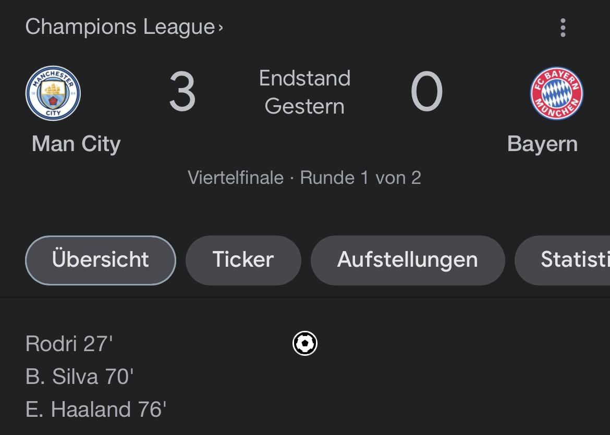Select goal scorer E. Haaland 76'
The image size is (610, 435).
click(x=96, y=409)
